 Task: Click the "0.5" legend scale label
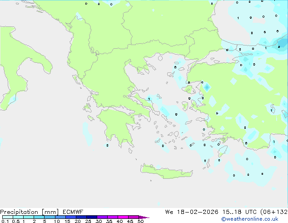pyautogui.click(x=16, y=221)
